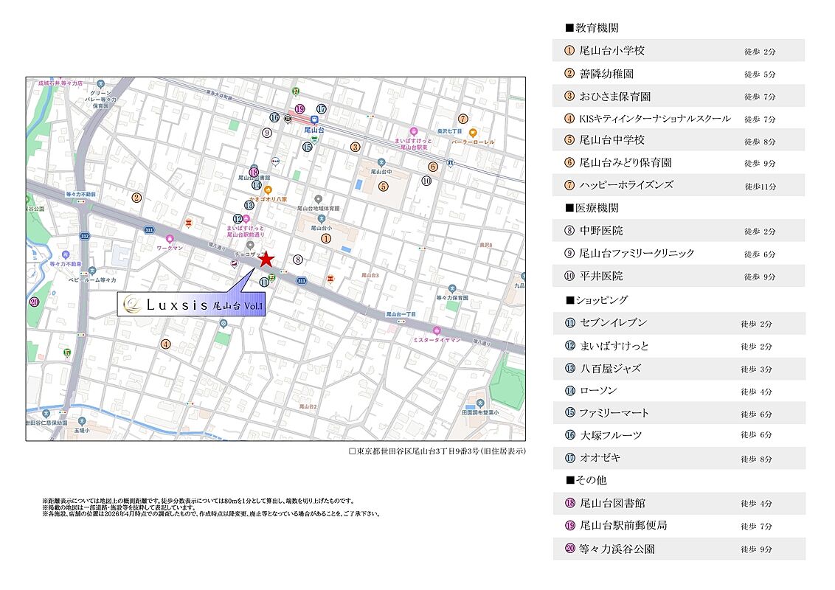This screenshot has height=590, width=835.
Task: Click map marker 7 near パーラーローレル
Action: [x=462, y=119]
